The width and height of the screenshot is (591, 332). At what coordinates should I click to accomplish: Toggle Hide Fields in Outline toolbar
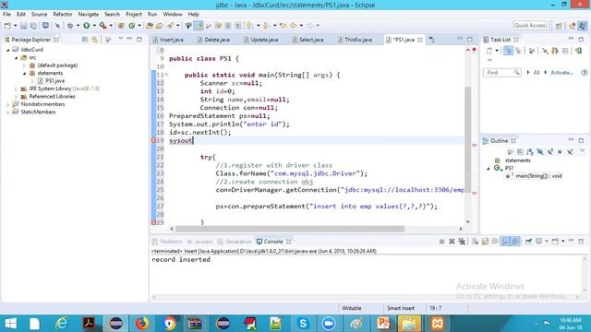click(540, 151)
